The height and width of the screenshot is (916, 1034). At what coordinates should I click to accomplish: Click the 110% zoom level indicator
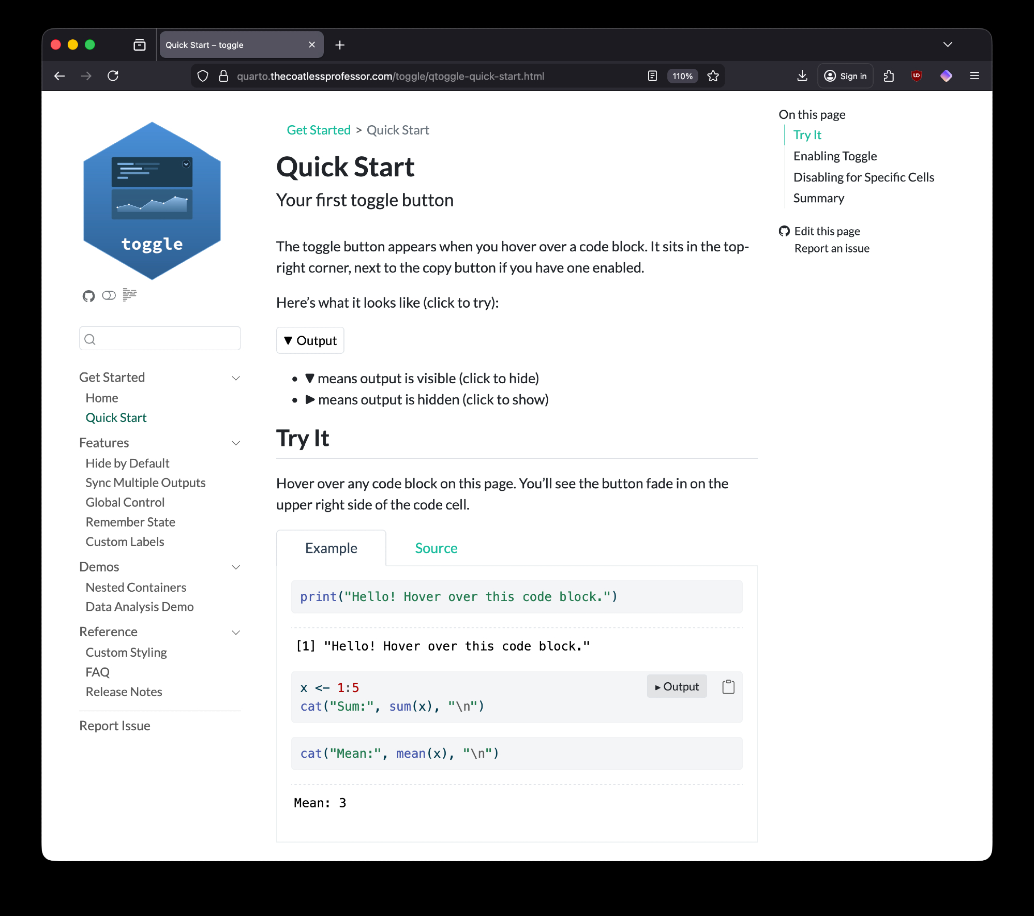coord(682,76)
